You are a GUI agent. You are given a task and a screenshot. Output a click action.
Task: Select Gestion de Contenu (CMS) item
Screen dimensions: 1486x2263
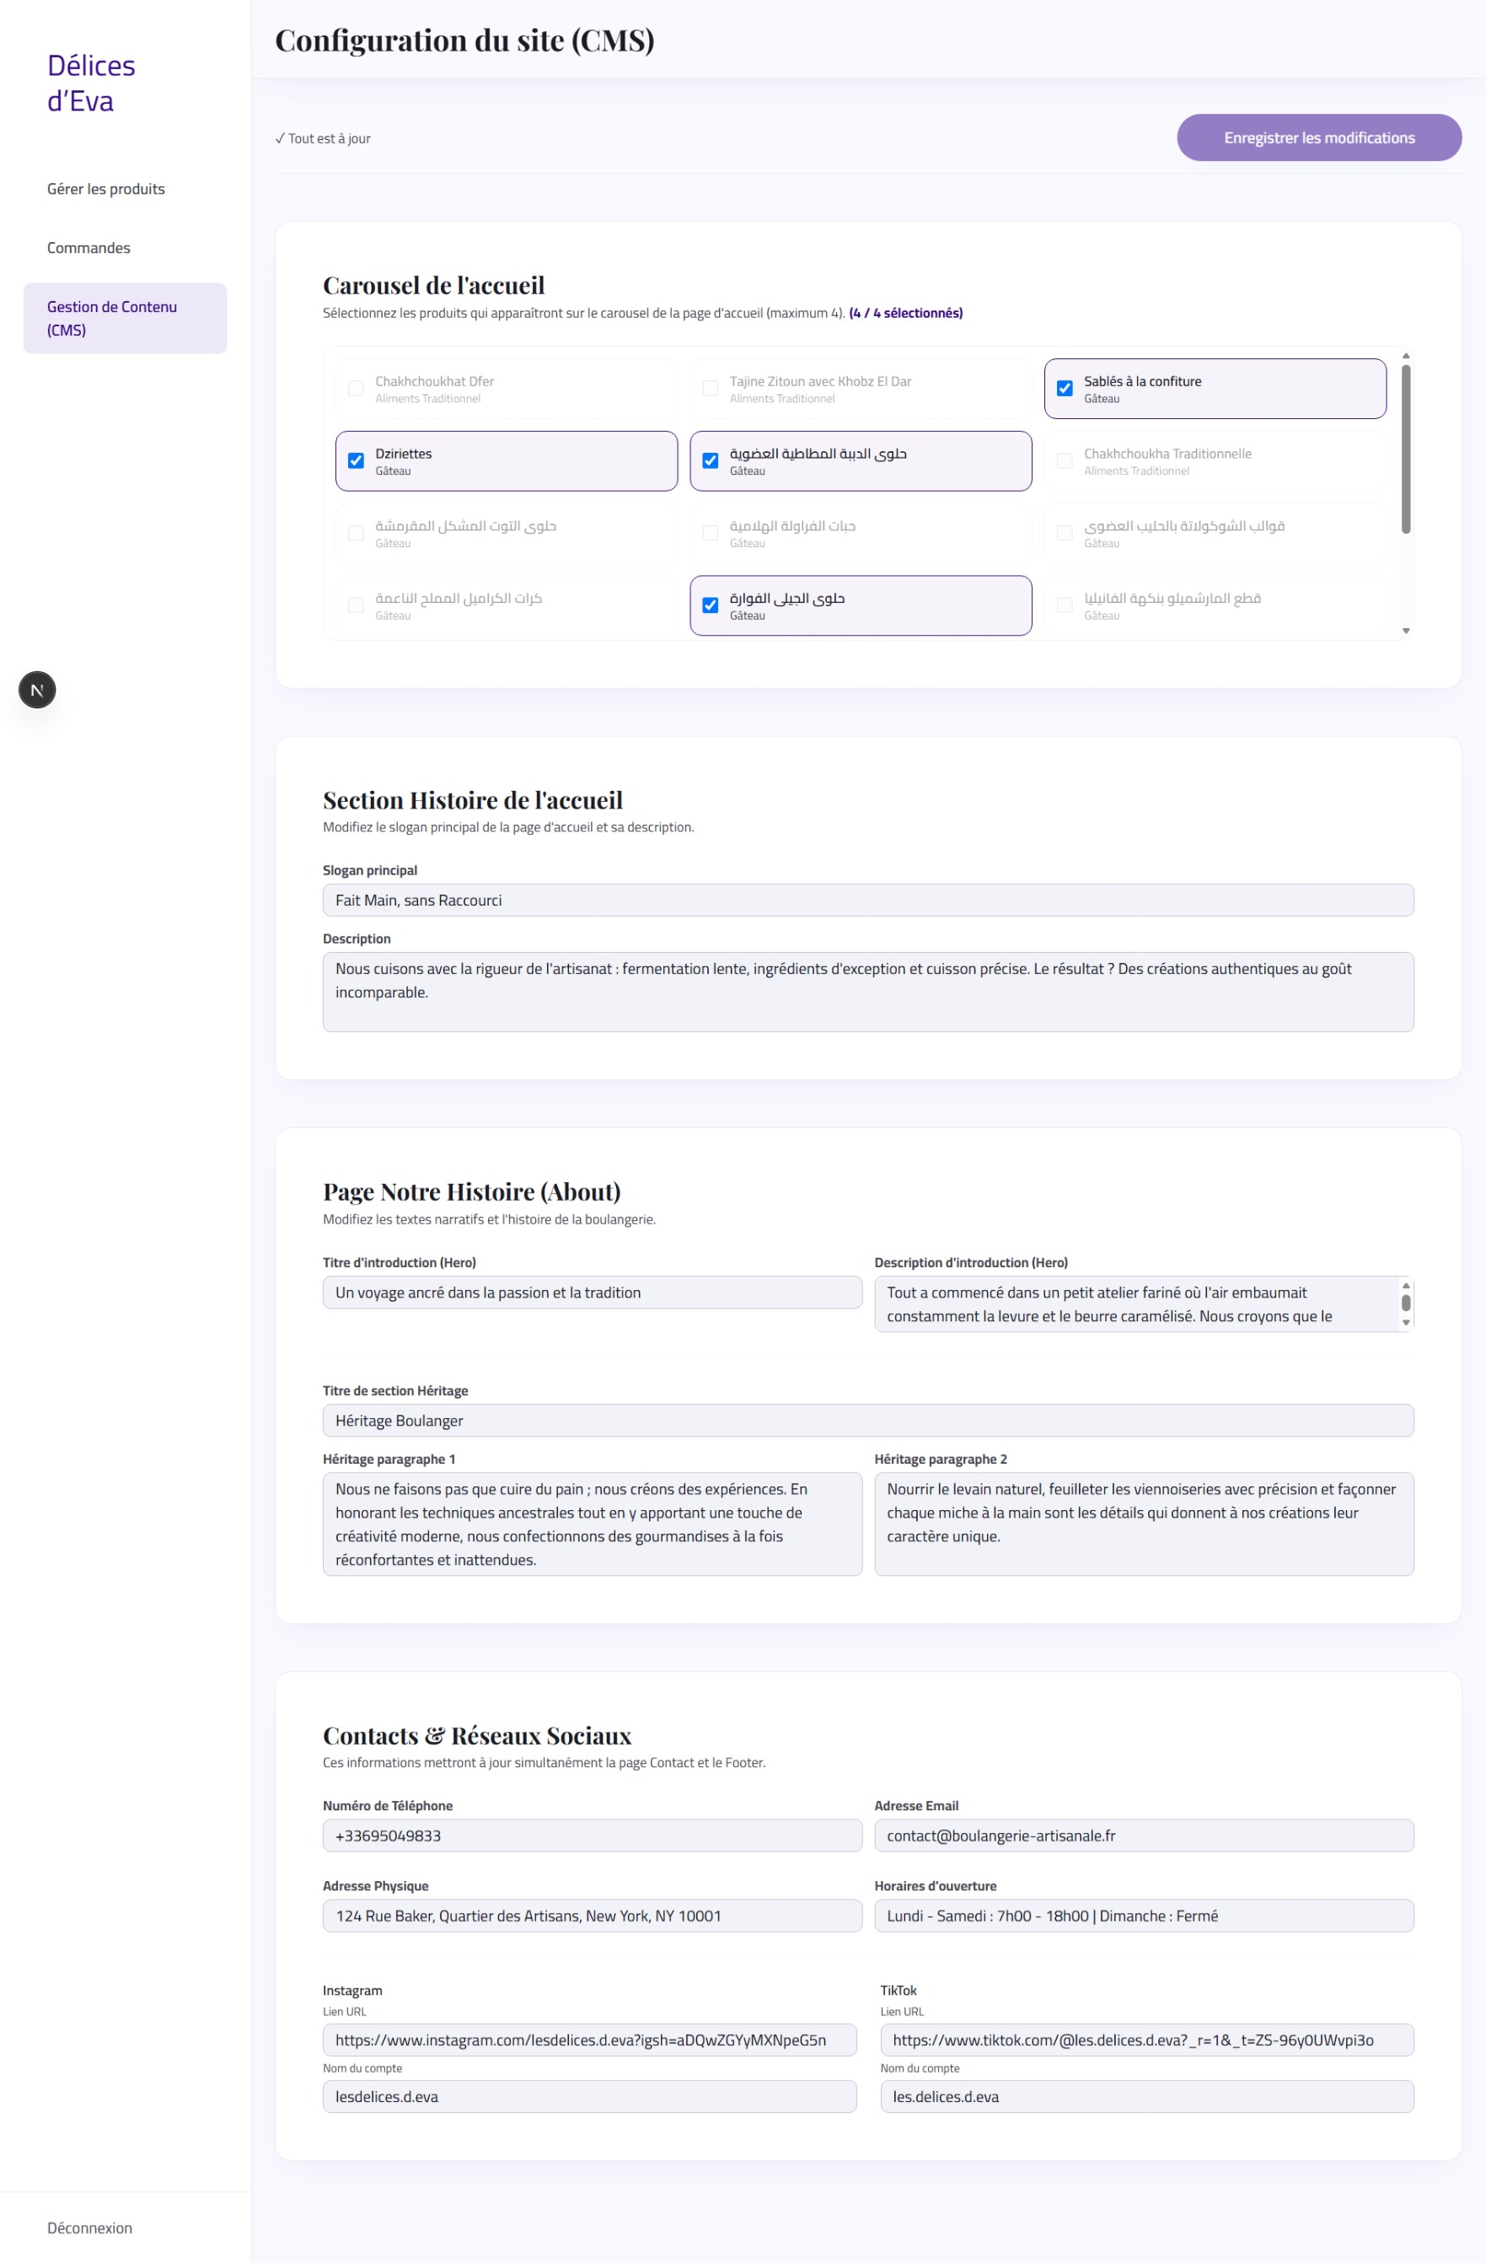tap(126, 319)
